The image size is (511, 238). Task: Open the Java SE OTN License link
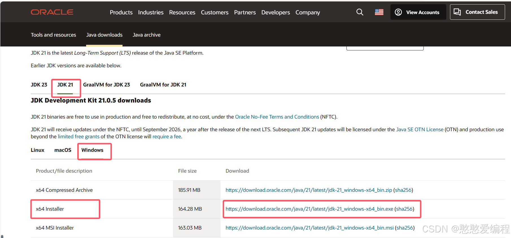[x=420, y=130]
